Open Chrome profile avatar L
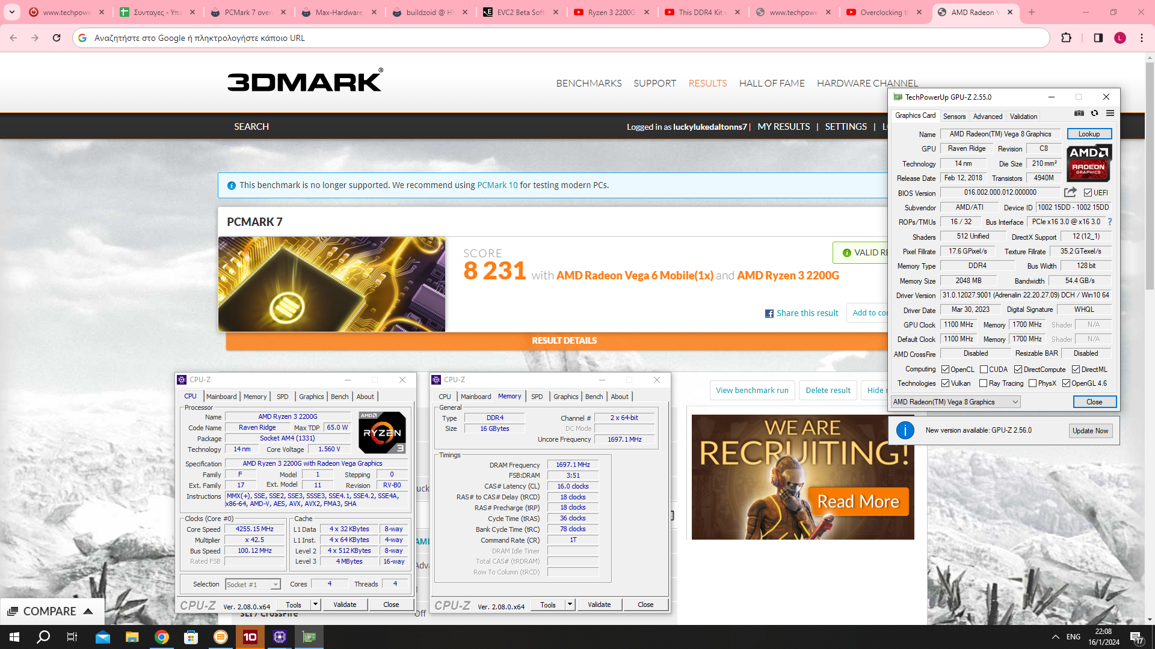 [1120, 38]
